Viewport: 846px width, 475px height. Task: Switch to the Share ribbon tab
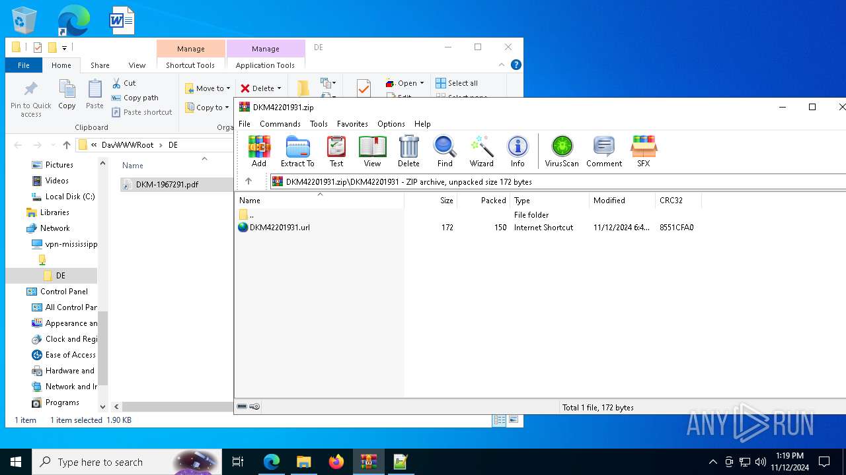(100, 65)
